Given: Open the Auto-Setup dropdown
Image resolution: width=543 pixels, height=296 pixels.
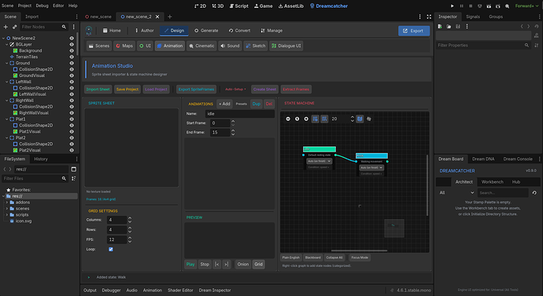Looking at the screenshot, I should [235, 89].
